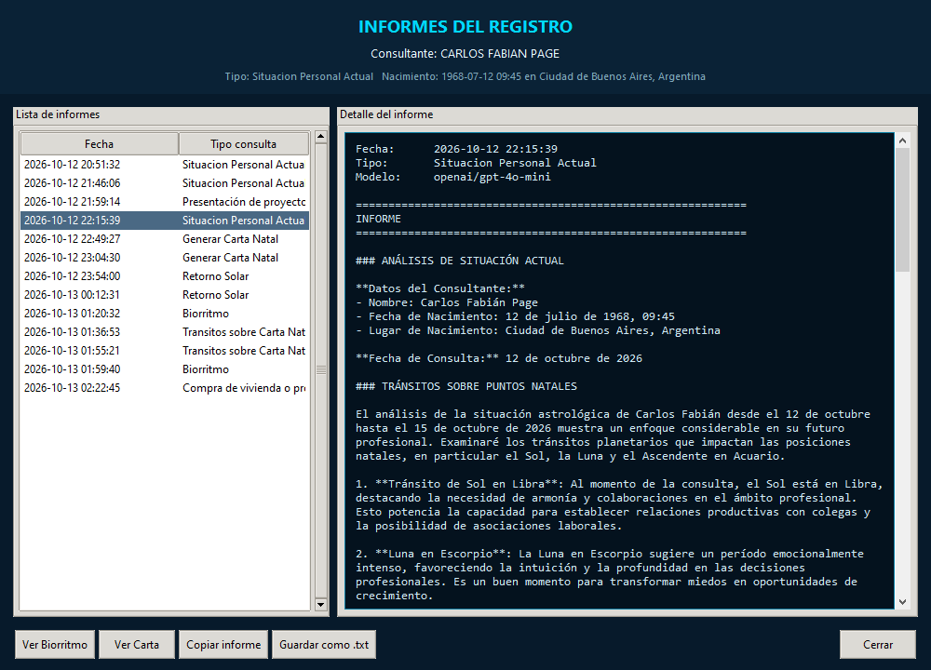Click the report list scrollbar thumb grip
The width and height of the screenshot is (931, 670).
320,369
